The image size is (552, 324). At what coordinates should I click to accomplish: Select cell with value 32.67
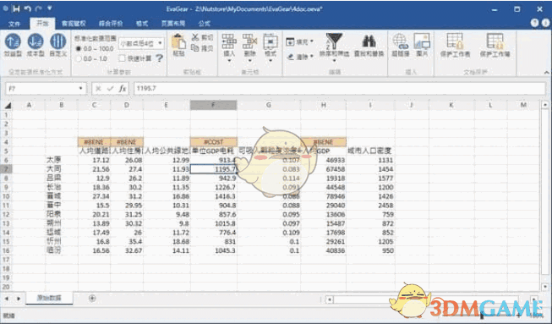click(x=127, y=250)
